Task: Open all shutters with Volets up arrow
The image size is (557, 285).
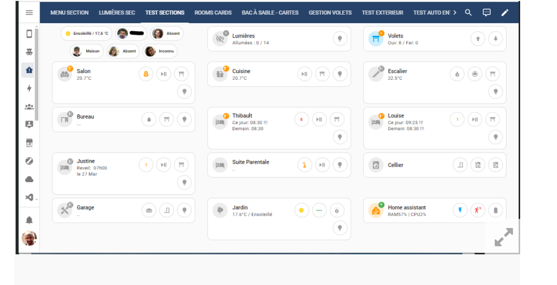Action: (x=478, y=39)
